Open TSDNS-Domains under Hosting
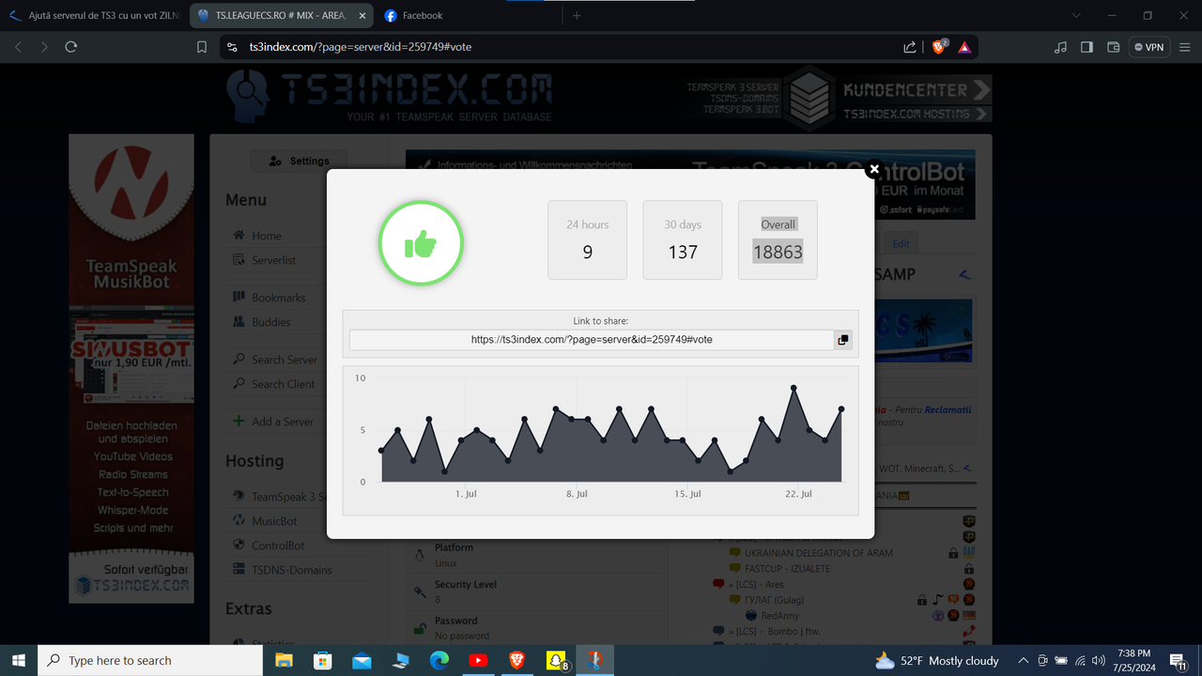Viewport: 1202px width, 676px height. (x=291, y=570)
